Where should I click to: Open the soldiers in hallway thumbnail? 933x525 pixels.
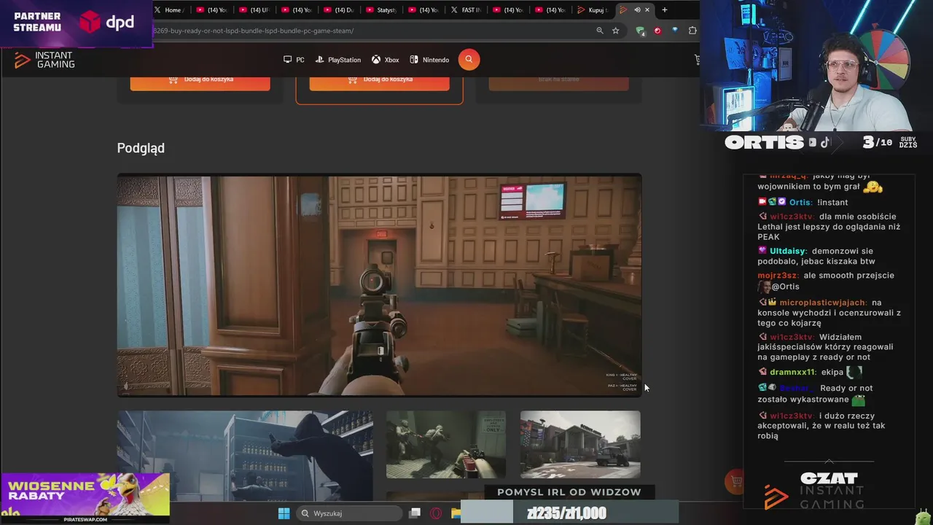pos(445,444)
